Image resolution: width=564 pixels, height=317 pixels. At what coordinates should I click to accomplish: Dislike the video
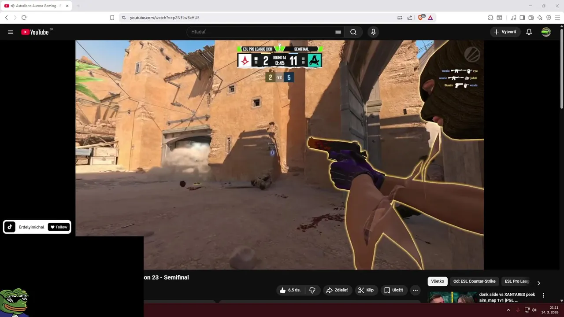(x=312, y=290)
